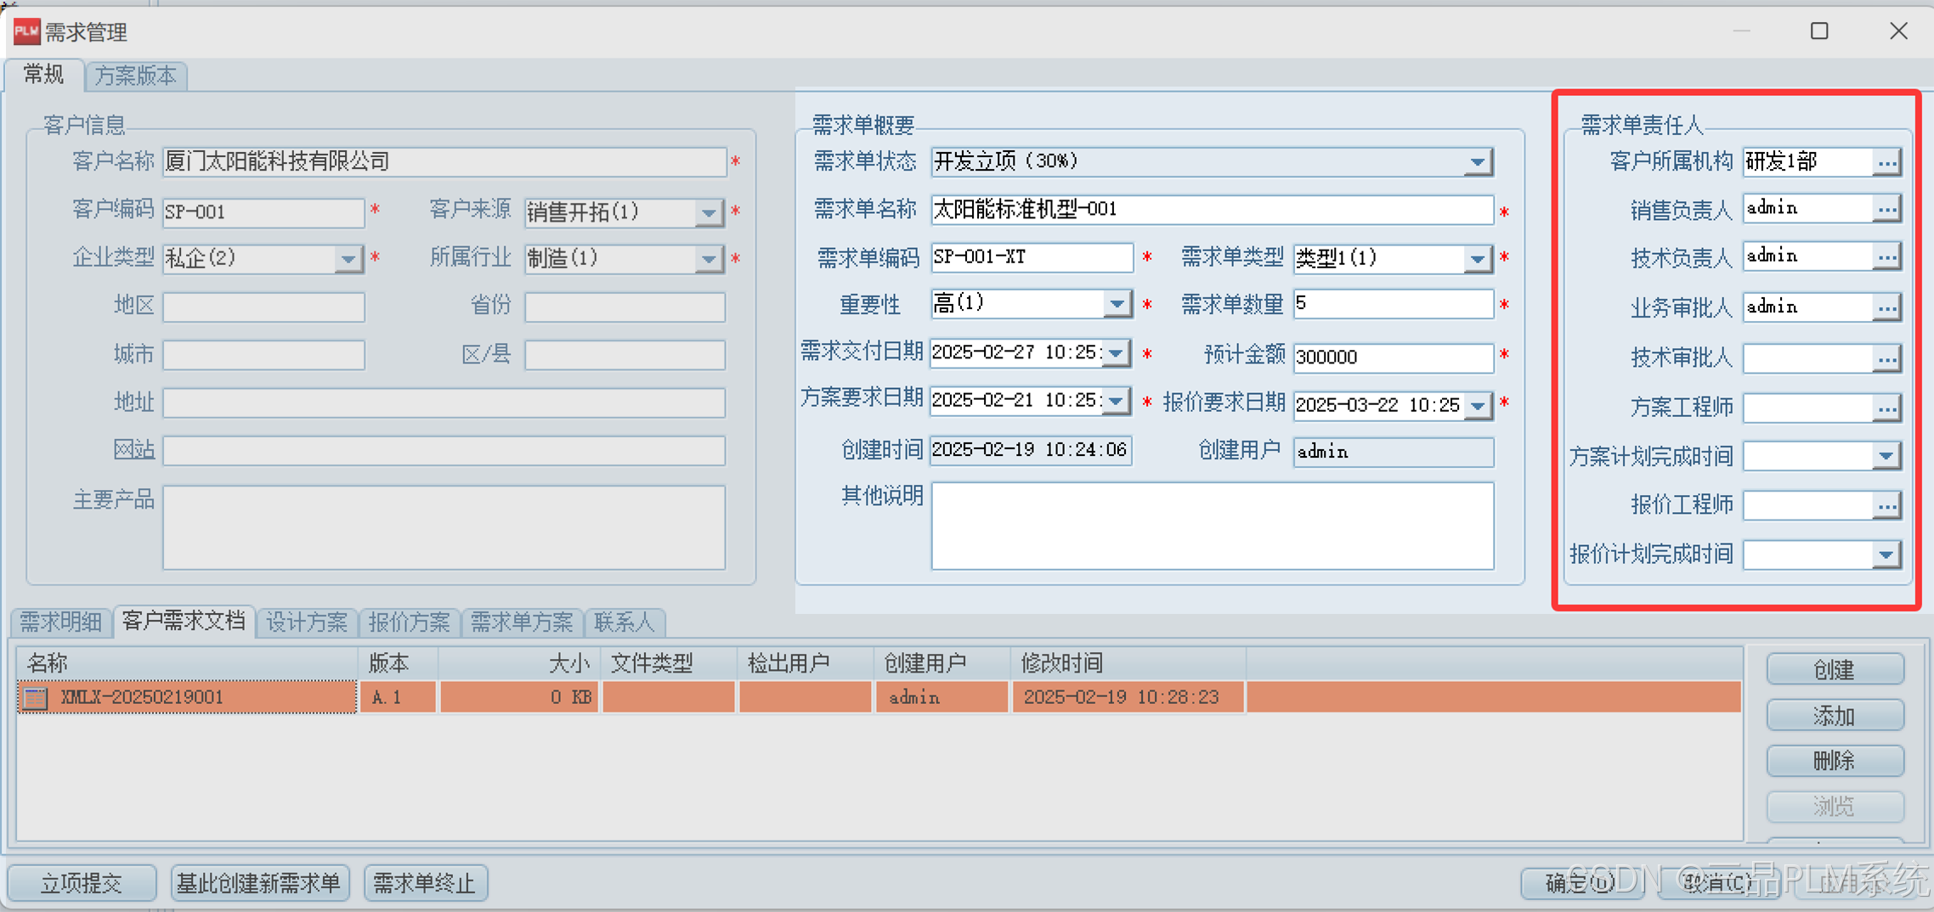The image size is (1934, 912).
Task: Click 添加 button
Action: [x=1835, y=715]
